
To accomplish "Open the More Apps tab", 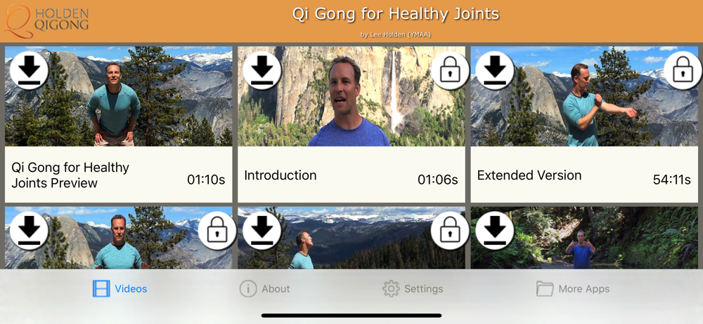I will [573, 289].
